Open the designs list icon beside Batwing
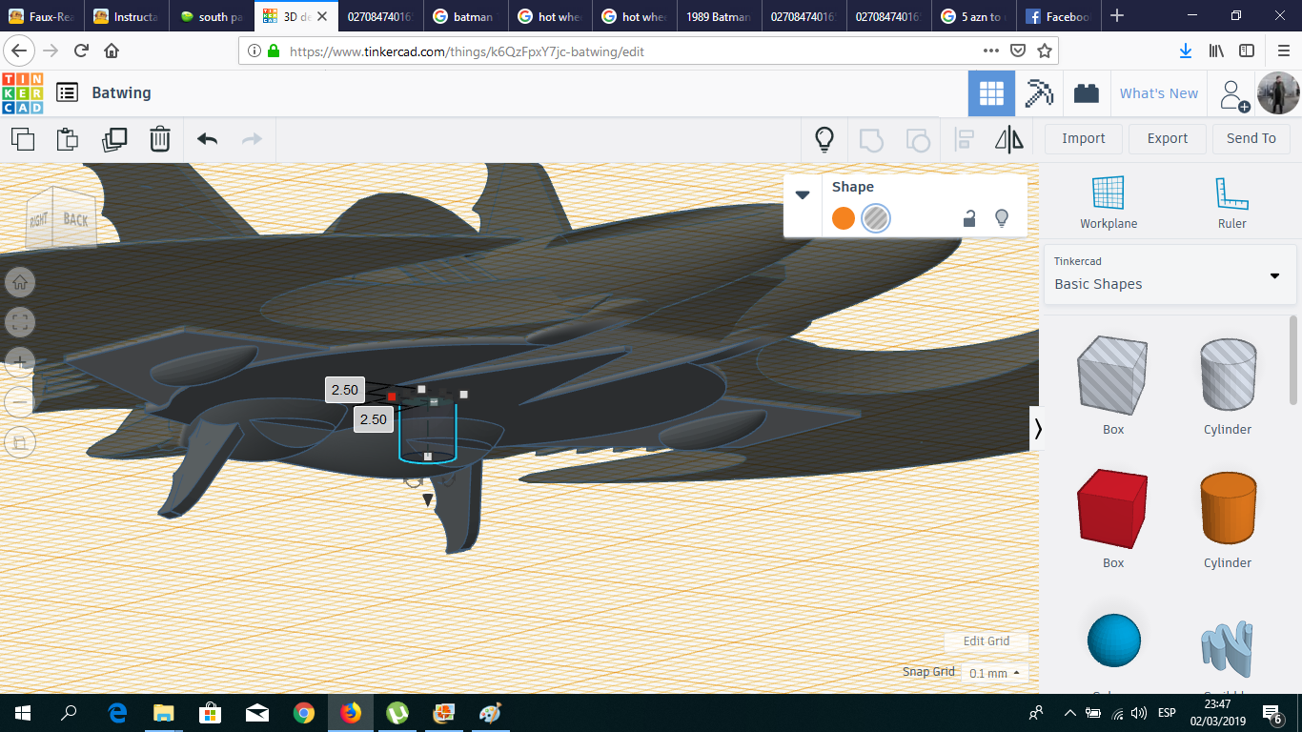Image resolution: width=1302 pixels, height=732 pixels. tap(67, 92)
